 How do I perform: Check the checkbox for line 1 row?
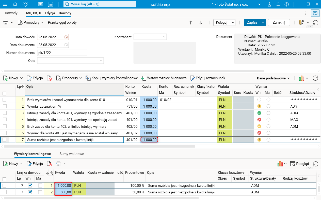point(5,100)
